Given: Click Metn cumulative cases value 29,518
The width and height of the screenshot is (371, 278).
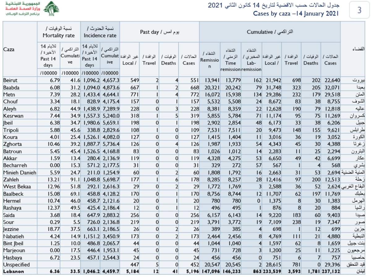Looking at the screenshot, I should 332,94.
